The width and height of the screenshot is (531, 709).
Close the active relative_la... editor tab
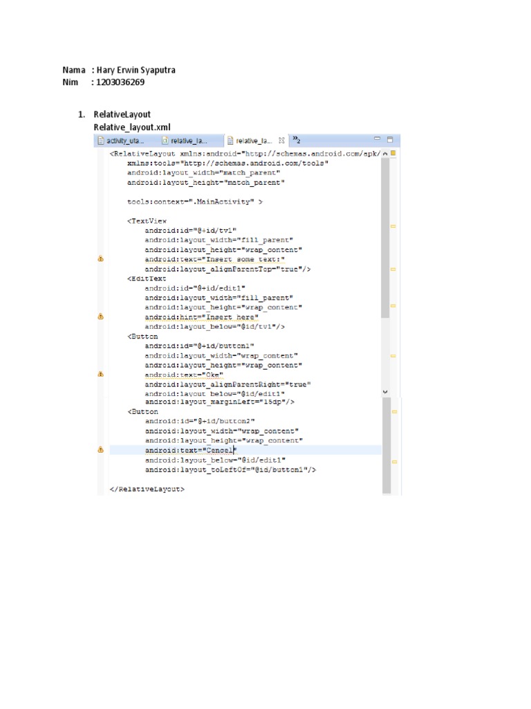tap(281, 141)
